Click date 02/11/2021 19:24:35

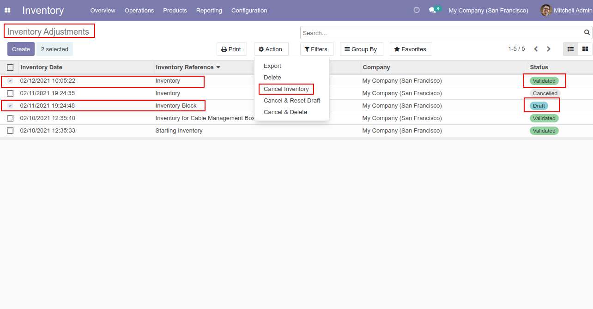point(48,93)
